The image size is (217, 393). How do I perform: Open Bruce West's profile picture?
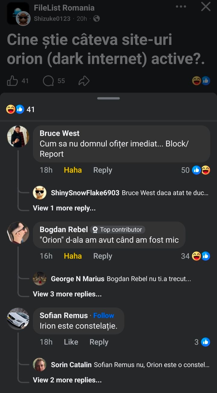(x=18, y=136)
